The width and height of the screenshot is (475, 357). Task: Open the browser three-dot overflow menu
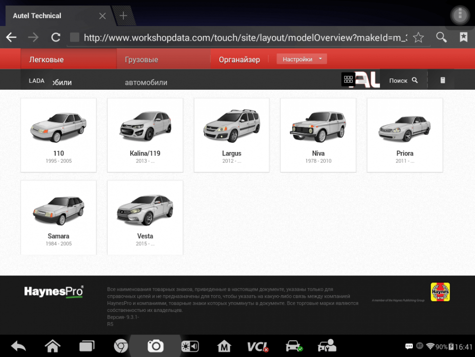[460, 16]
